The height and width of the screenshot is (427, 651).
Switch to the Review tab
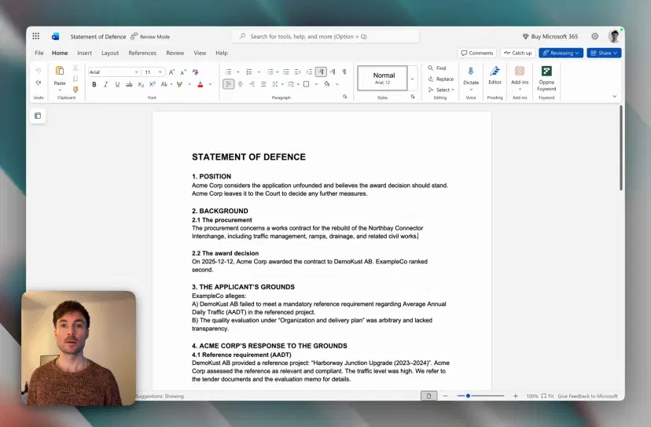pos(175,53)
